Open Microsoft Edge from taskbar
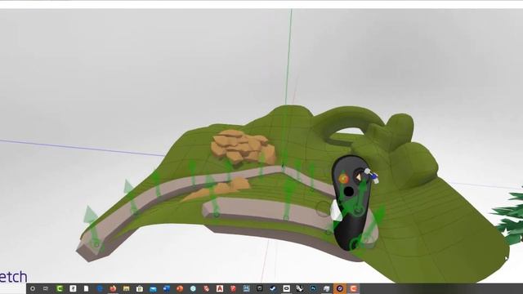Image resolution: width=523 pixels, height=294 pixels. tap(100, 288)
